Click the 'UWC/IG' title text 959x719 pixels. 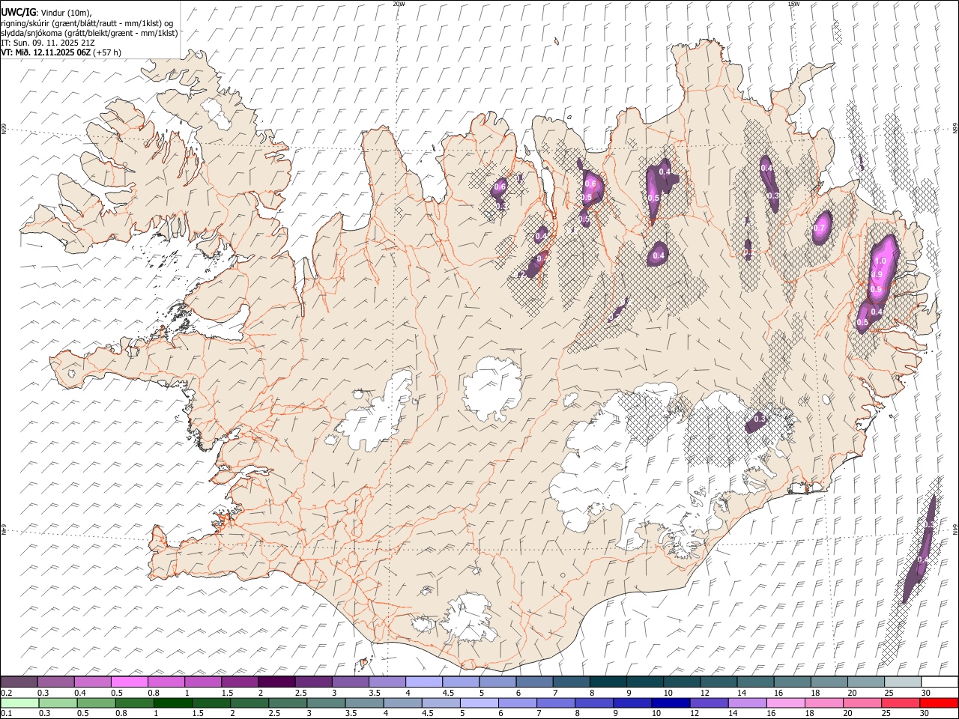[x=18, y=12]
